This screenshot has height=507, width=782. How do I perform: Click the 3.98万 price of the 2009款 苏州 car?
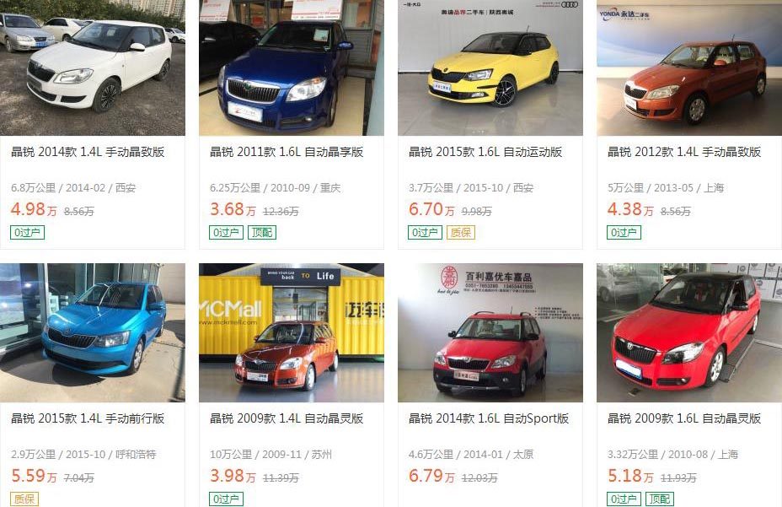(233, 476)
